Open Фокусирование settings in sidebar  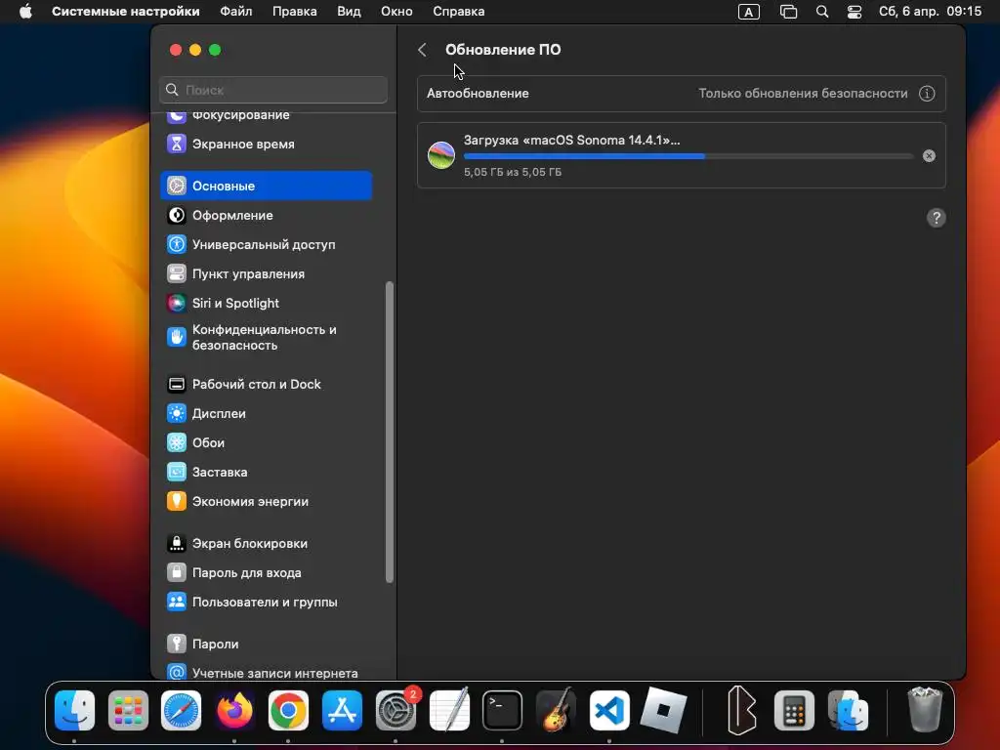pos(266,116)
